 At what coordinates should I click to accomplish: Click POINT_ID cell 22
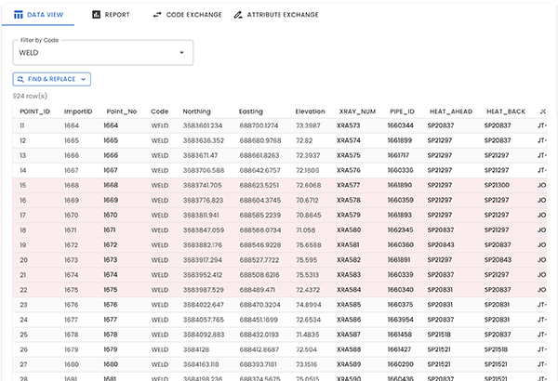(23, 290)
